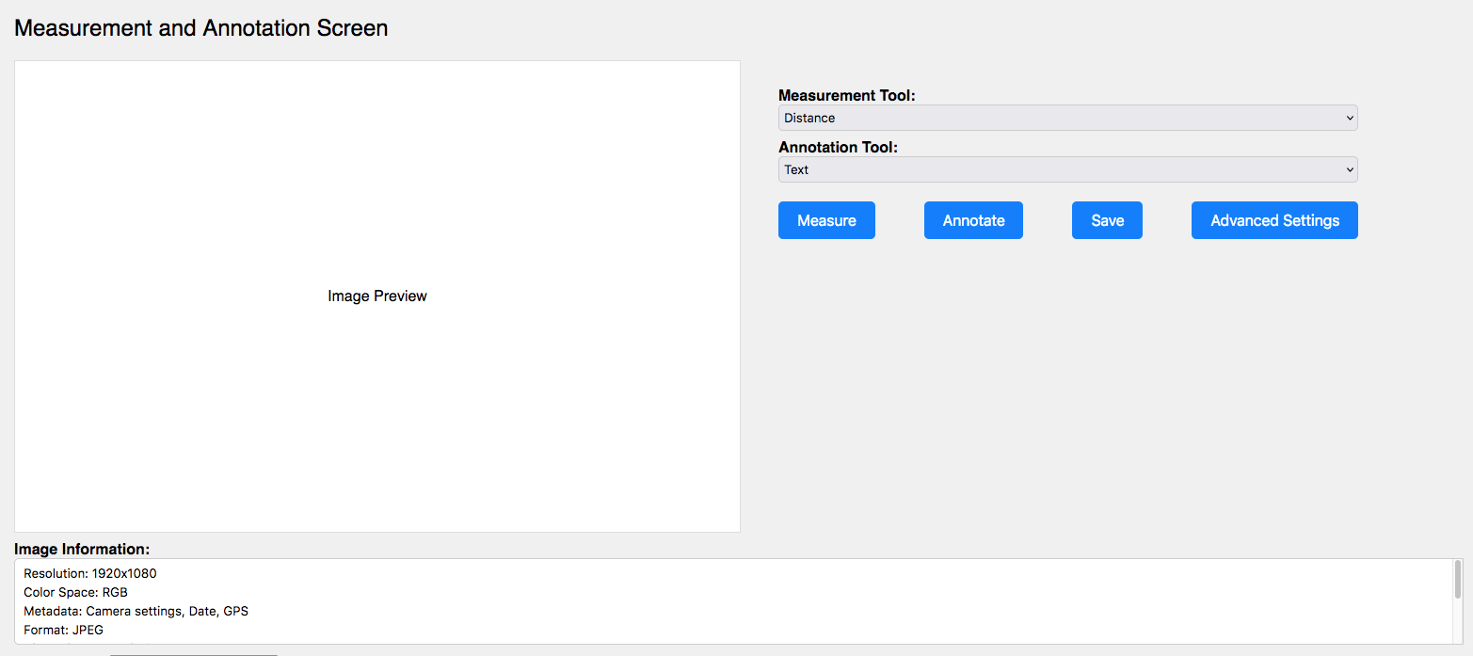Click the chevron arrow on the Measurement Tool select
The image size is (1473, 656).
coord(1350,118)
